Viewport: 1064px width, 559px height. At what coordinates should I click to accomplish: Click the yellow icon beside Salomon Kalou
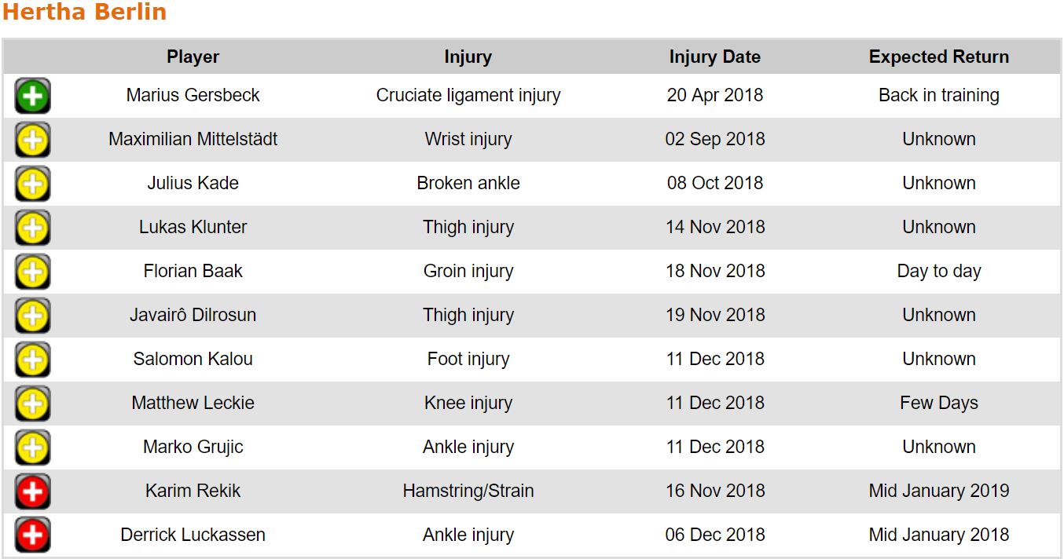pyautogui.click(x=32, y=360)
